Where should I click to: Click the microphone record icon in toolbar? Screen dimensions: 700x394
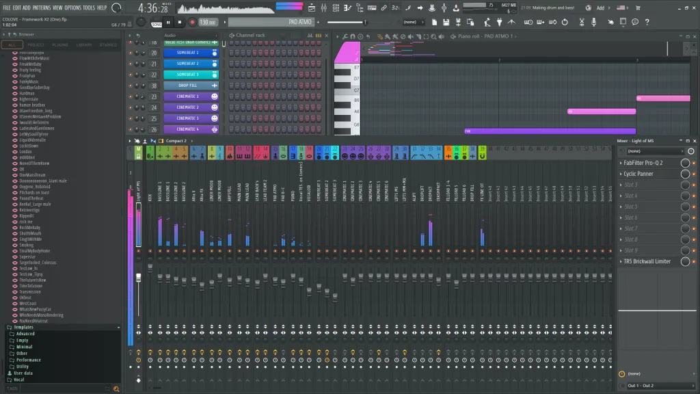pyautogui.click(x=594, y=22)
